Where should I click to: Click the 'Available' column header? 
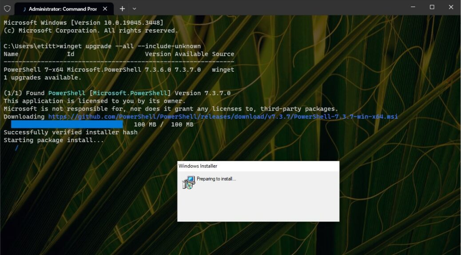pos(191,54)
